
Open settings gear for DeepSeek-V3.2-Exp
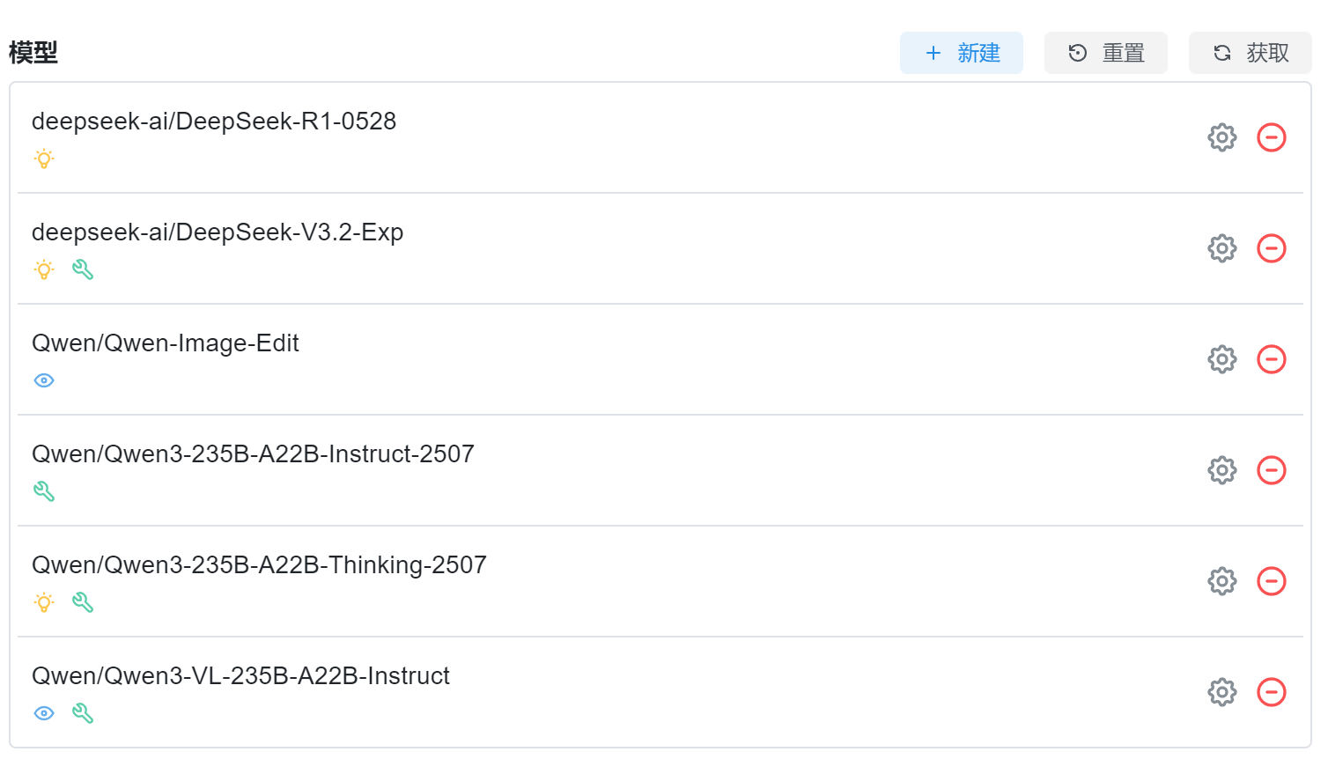click(1221, 248)
